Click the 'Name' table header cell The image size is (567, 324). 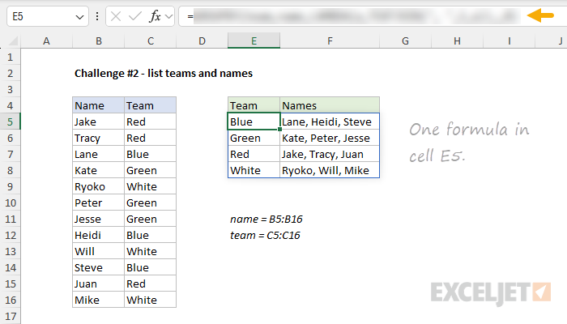[x=98, y=105]
